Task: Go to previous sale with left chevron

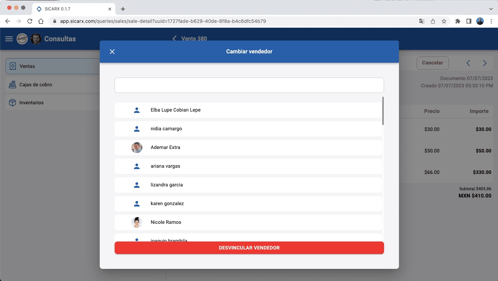Action: pyautogui.click(x=468, y=63)
